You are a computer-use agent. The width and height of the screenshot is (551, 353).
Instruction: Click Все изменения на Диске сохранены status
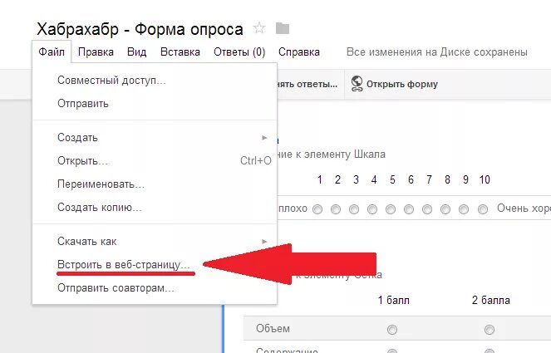point(437,52)
